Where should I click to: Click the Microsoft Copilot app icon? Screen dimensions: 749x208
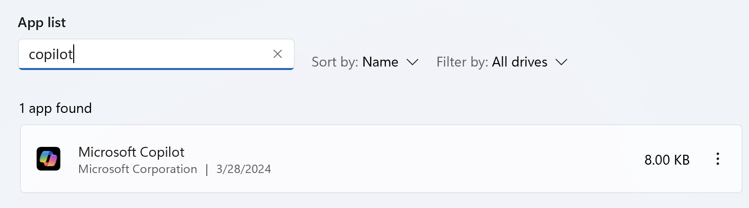(48, 159)
